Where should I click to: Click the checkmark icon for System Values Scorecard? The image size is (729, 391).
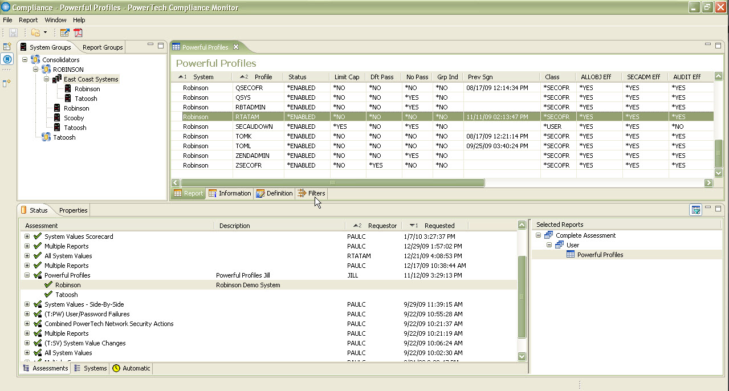point(38,237)
